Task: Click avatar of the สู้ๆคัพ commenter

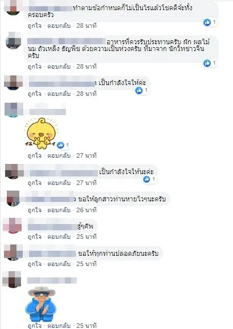Action: pyautogui.click(x=13, y=226)
